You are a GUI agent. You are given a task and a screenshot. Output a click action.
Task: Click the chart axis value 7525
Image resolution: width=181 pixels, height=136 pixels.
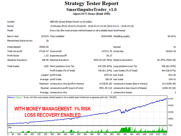170,125
